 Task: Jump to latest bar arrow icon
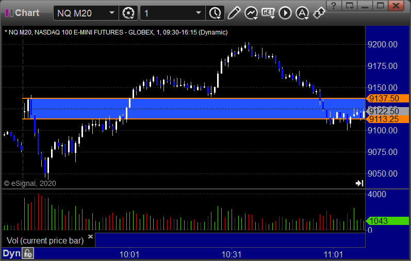359,183
